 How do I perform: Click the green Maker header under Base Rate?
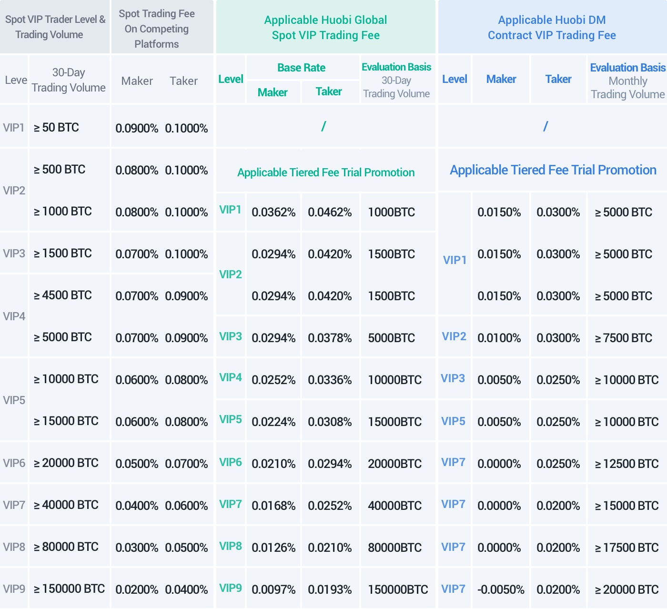273,92
